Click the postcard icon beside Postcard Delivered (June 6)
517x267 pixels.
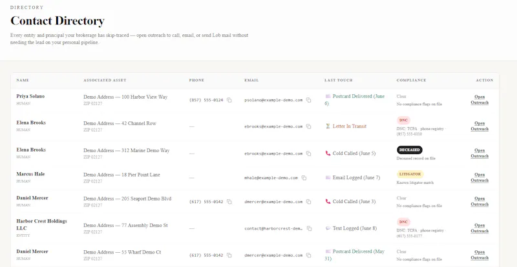pyautogui.click(x=328, y=97)
